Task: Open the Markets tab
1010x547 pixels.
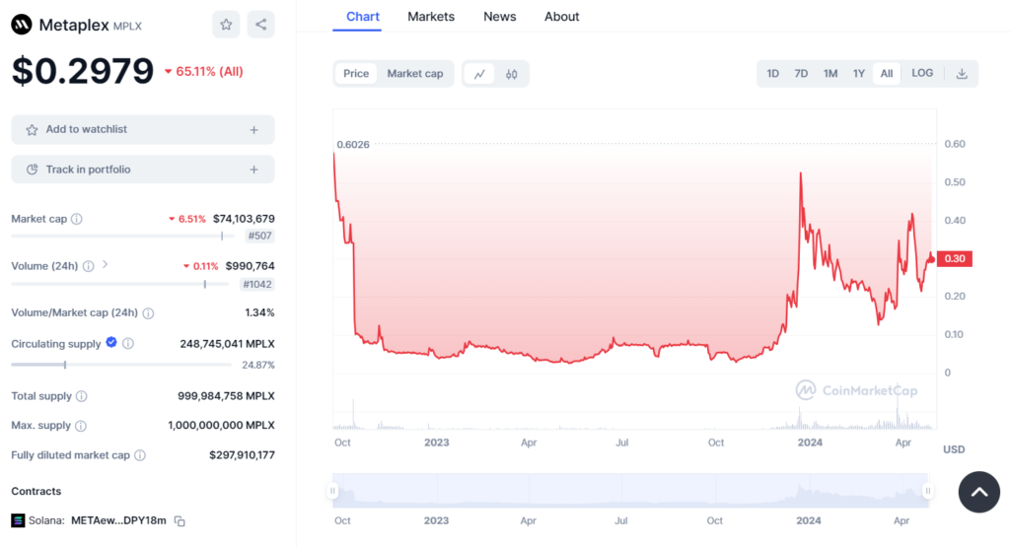Action: (x=431, y=17)
